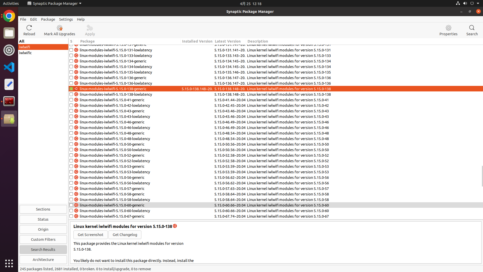Image resolution: width=483 pixels, height=272 pixels.
Task: Open the Settings menu
Action: [66, 19]
